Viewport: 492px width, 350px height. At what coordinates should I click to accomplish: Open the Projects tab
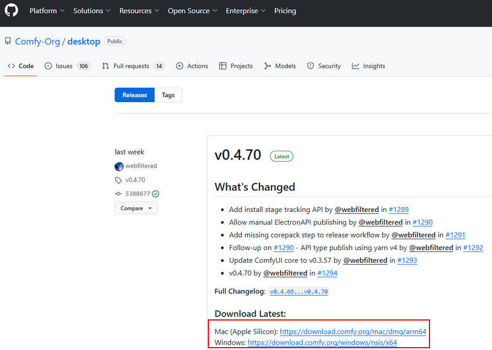[236, 66]
